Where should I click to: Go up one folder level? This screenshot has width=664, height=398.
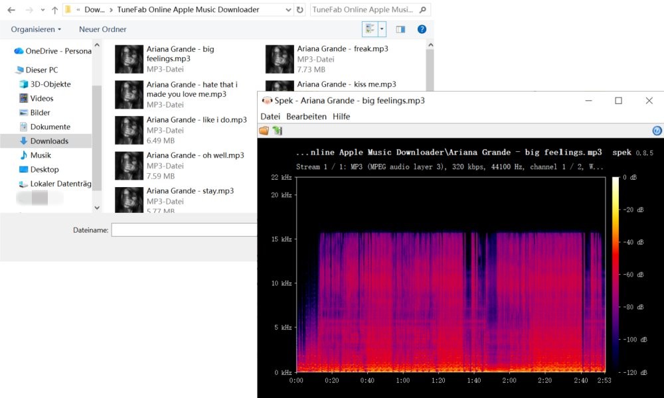pos(54,10)
